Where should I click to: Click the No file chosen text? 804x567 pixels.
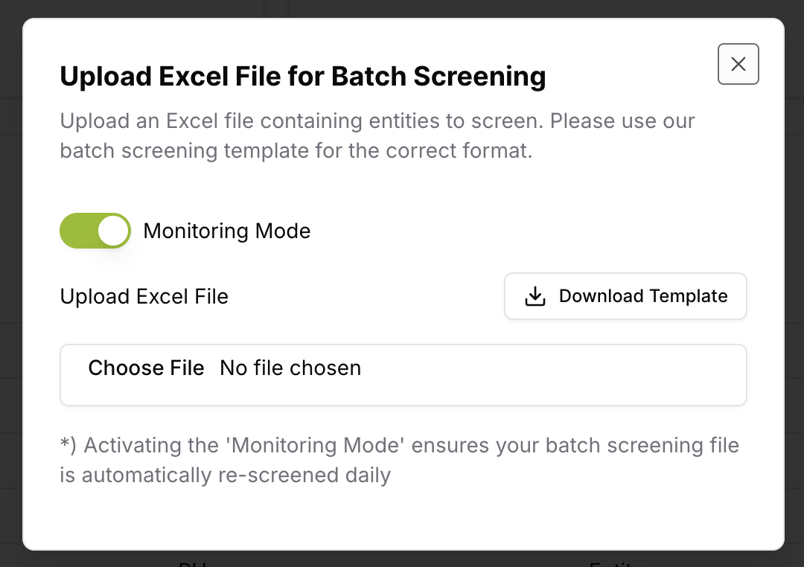pyautogui.click(x=290, y=368)
